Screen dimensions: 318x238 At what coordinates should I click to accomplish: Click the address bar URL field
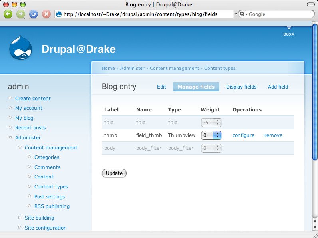(144, 14)
